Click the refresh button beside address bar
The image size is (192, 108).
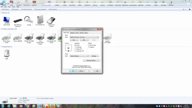pos(170,4)
